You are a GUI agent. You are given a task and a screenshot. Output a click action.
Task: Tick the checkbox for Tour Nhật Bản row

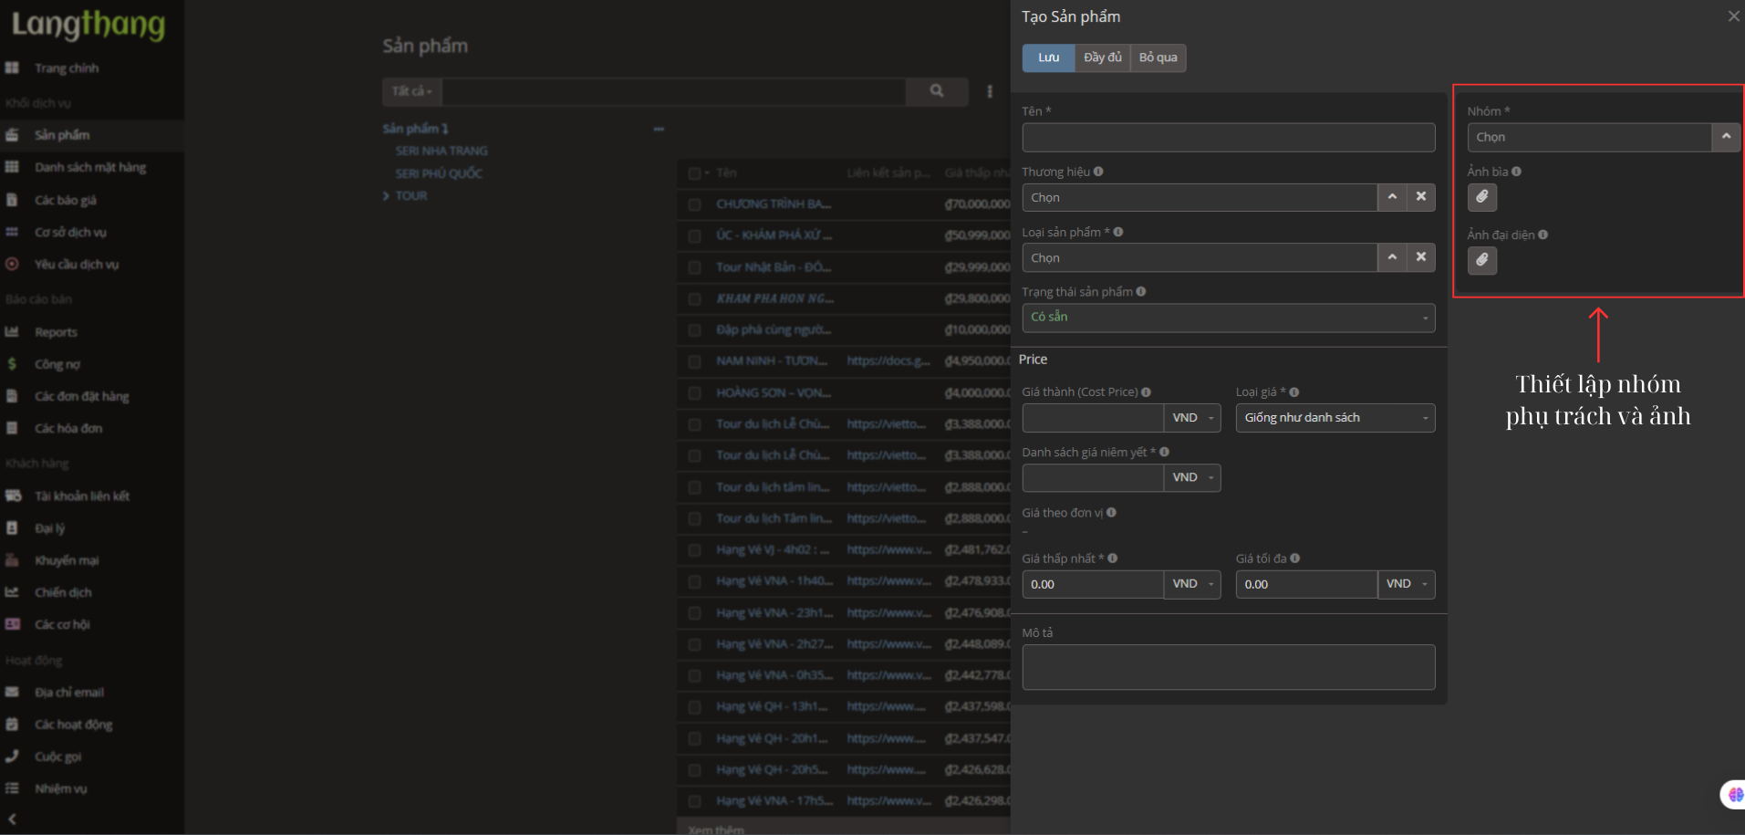click(695, 267)
